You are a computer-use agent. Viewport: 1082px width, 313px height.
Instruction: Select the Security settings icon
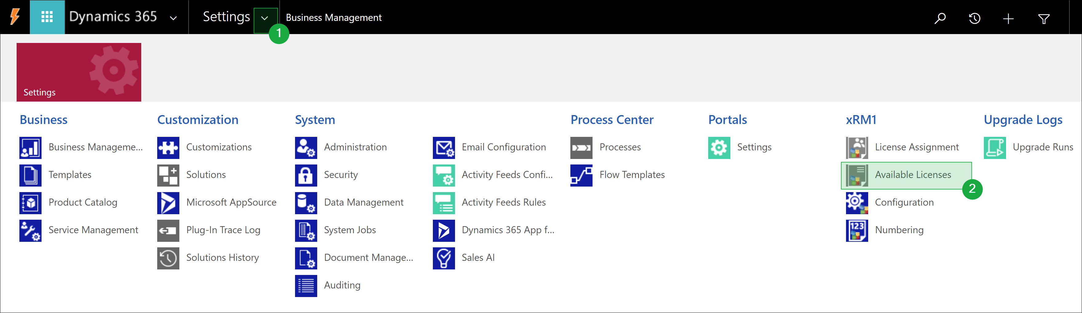coord(305,175)
